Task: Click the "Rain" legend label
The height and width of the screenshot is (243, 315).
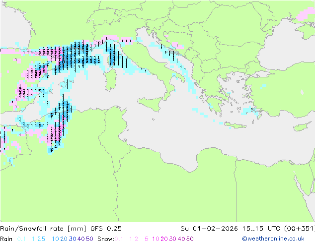Action: click(x=6, y=239)
